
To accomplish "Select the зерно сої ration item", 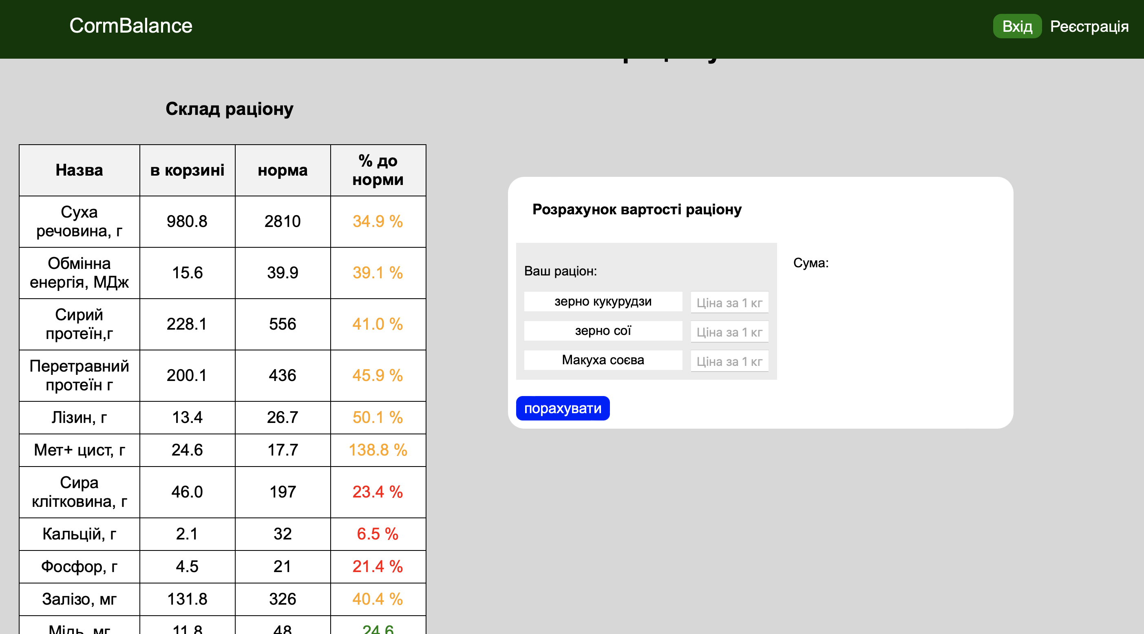I will [x=603, y=331].
